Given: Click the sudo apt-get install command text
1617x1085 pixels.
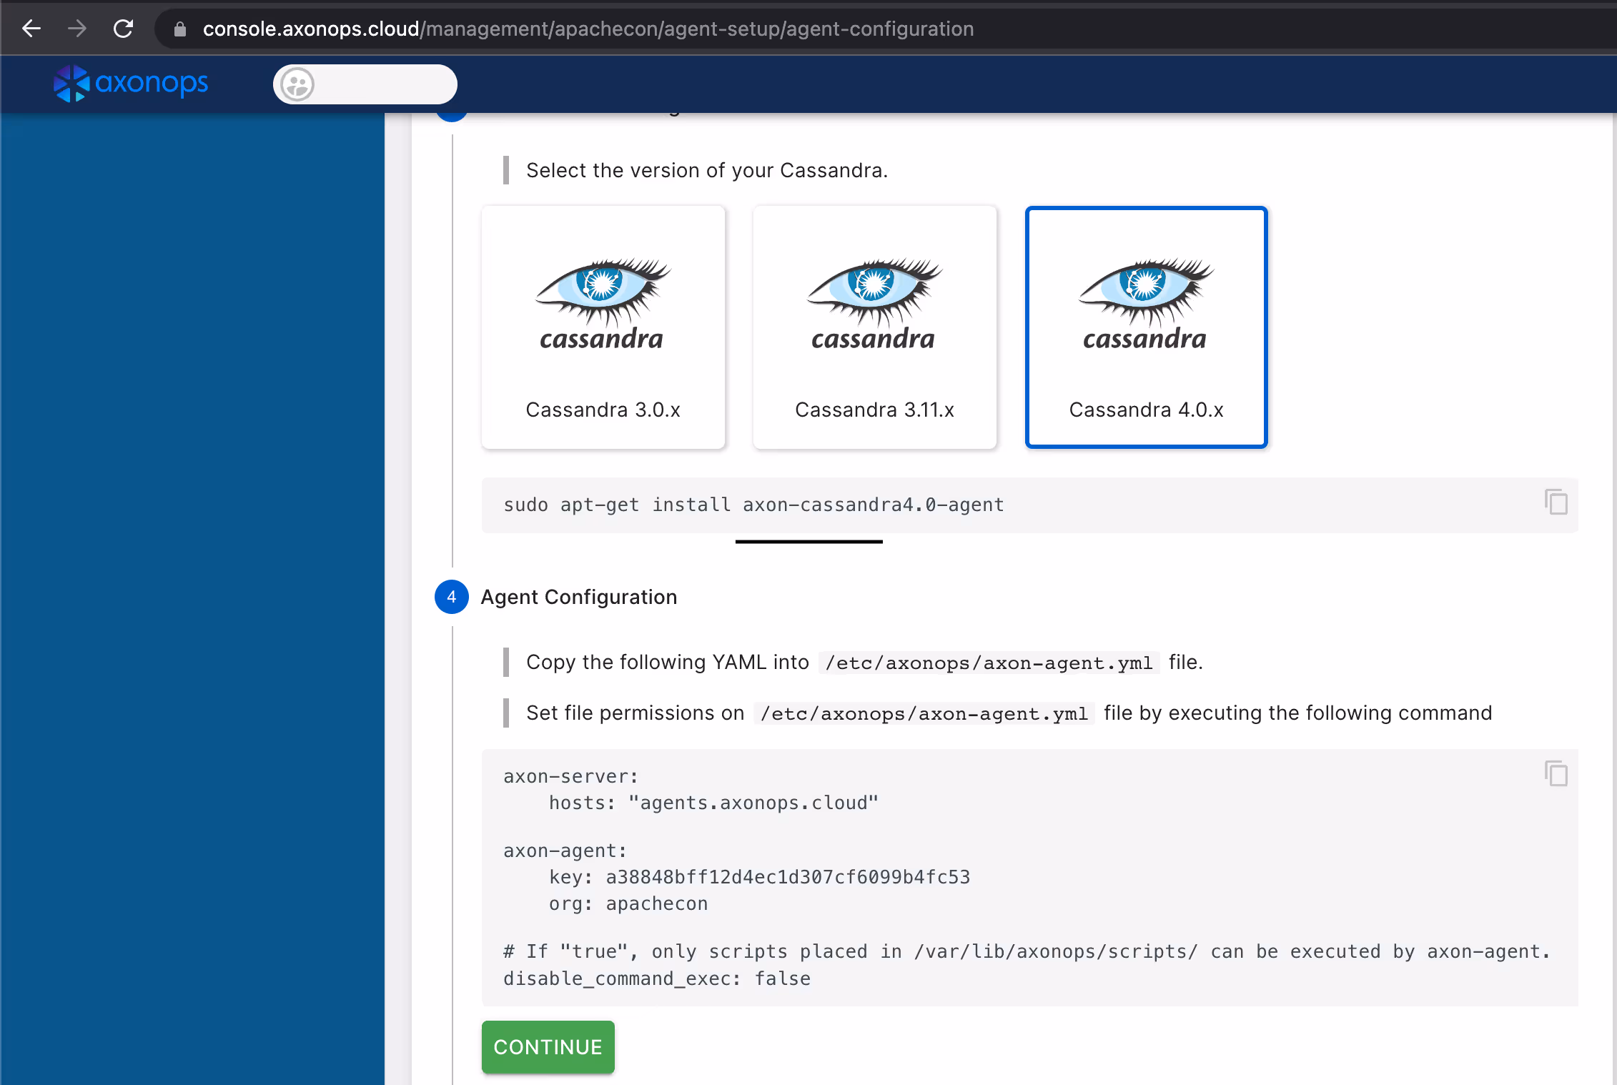Looking at the screenshot, I should coord(753,505).
